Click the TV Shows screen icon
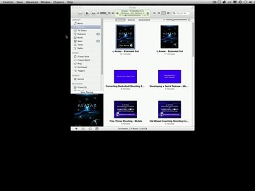The height and width of the screenshot is (191, 255). coord(75,31)
